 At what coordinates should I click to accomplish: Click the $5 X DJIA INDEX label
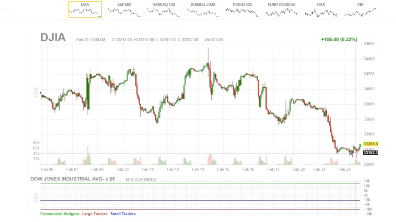(141, 179)
